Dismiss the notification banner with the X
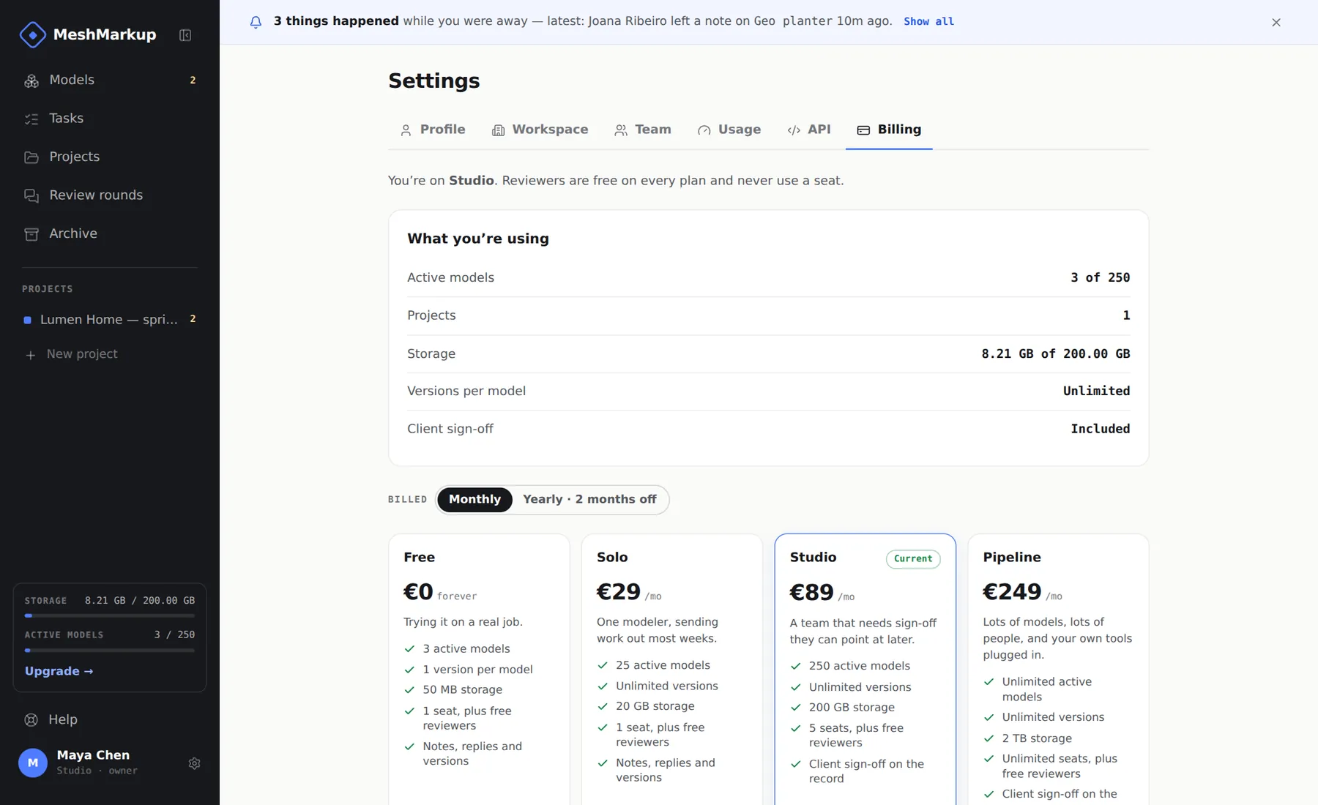Image resolution: width=1318 pixels, height=805 pixels. (x=1276, y=22)
